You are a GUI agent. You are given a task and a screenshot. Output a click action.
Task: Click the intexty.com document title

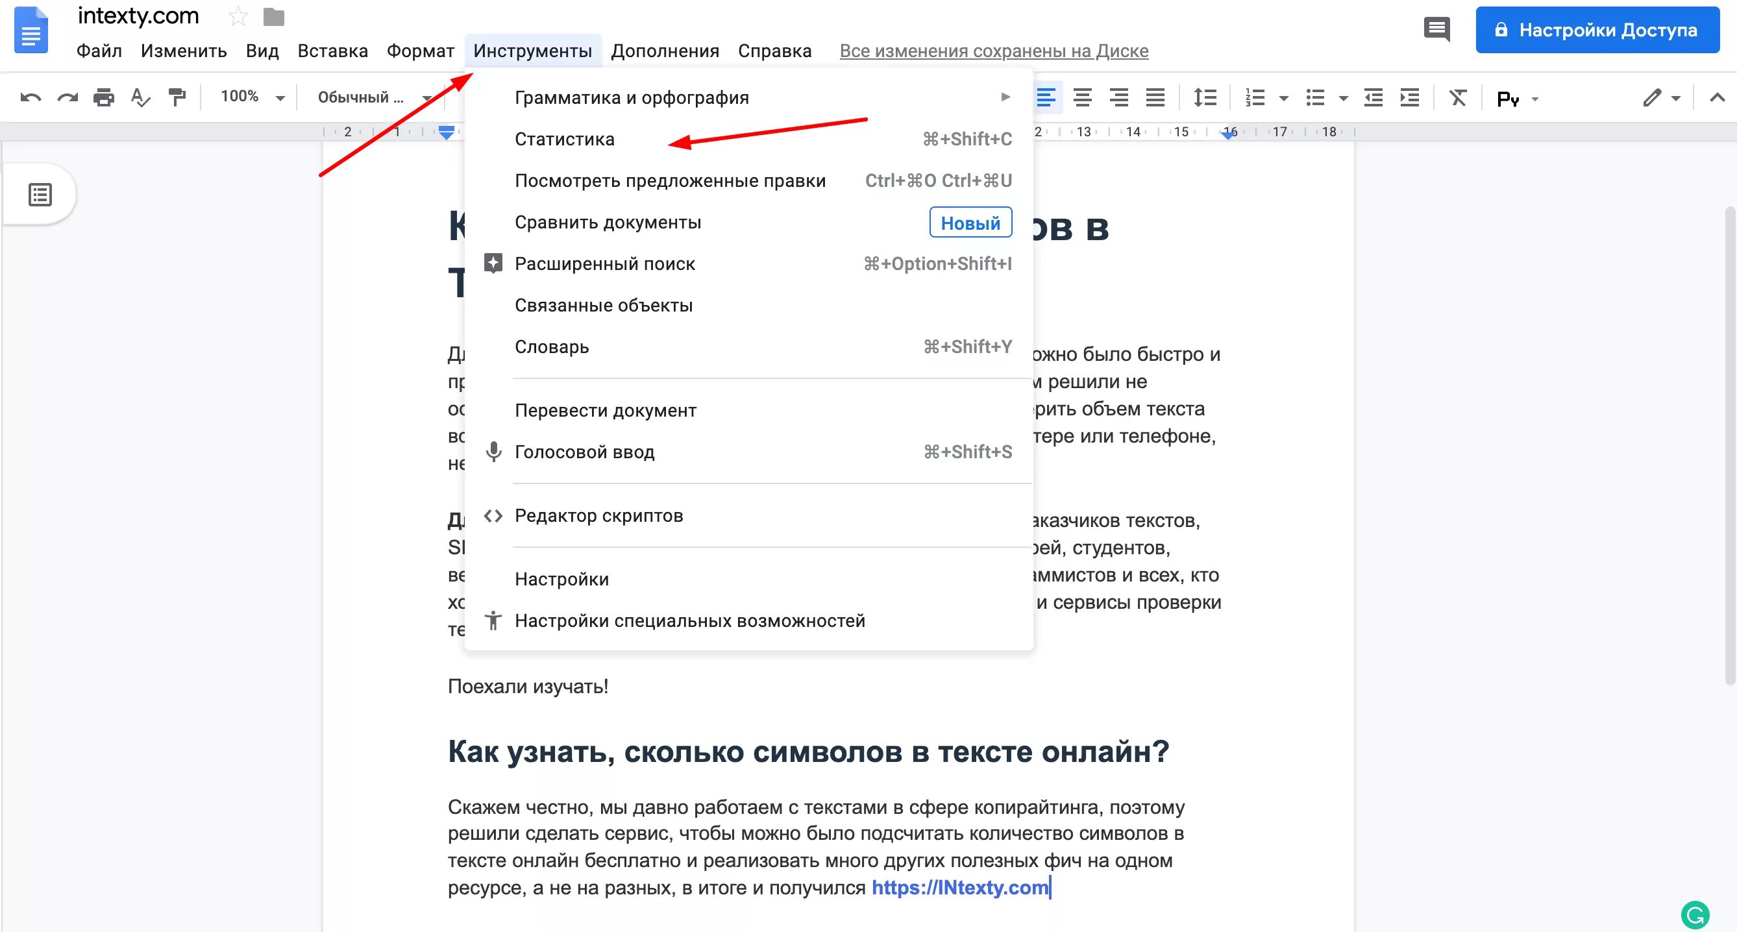coord(138,16)
